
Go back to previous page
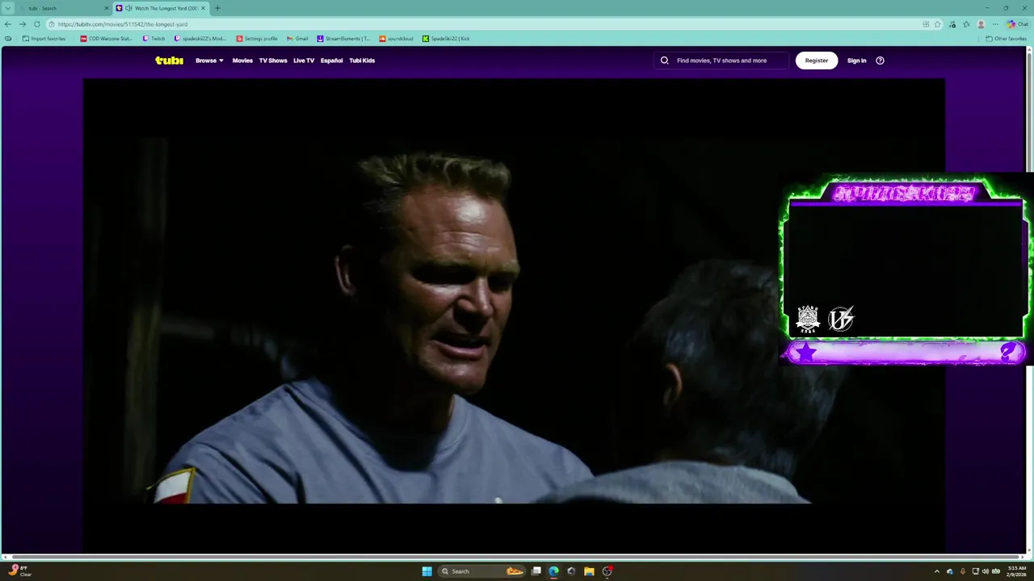(x=8, y=24)
